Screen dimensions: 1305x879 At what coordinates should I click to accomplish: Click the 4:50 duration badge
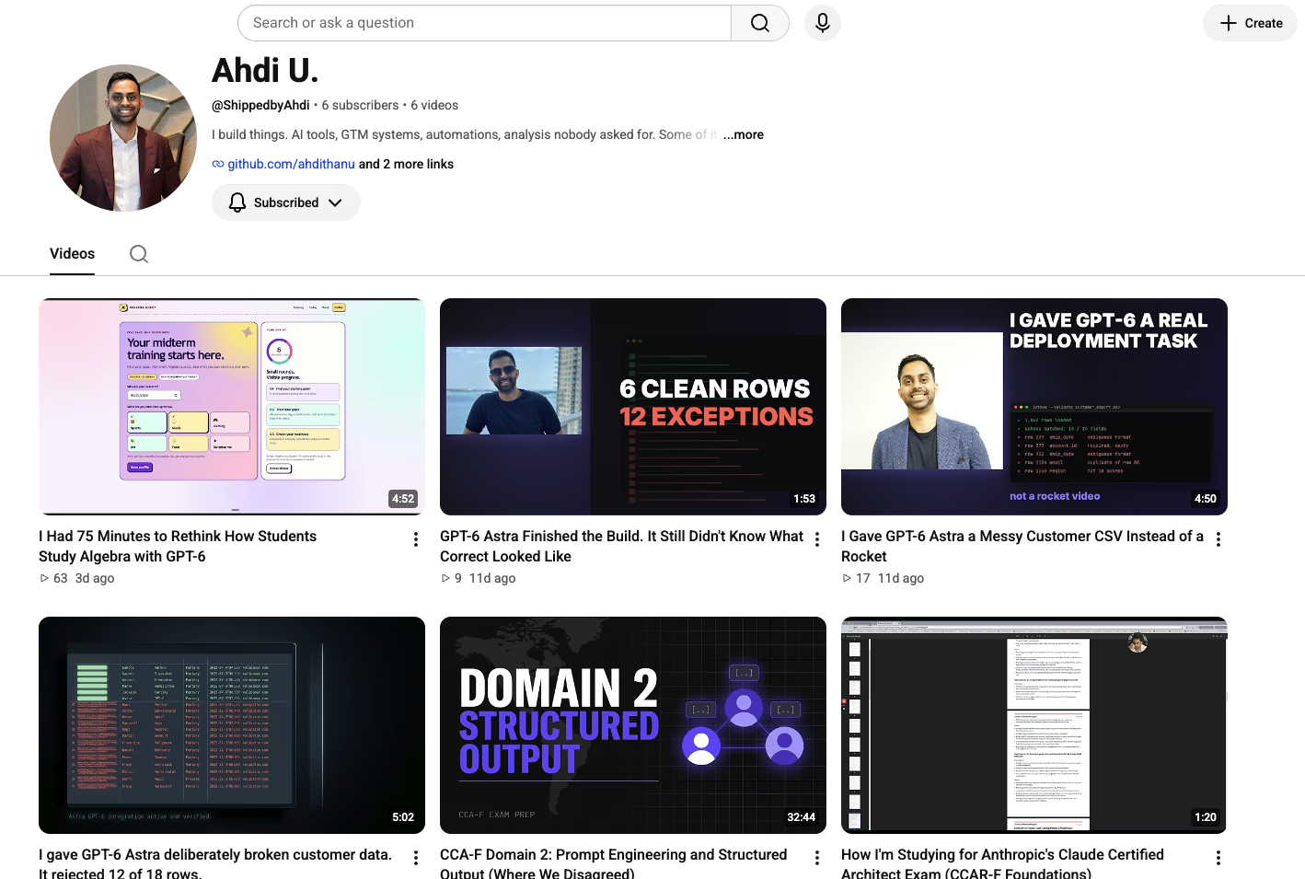1206,499
